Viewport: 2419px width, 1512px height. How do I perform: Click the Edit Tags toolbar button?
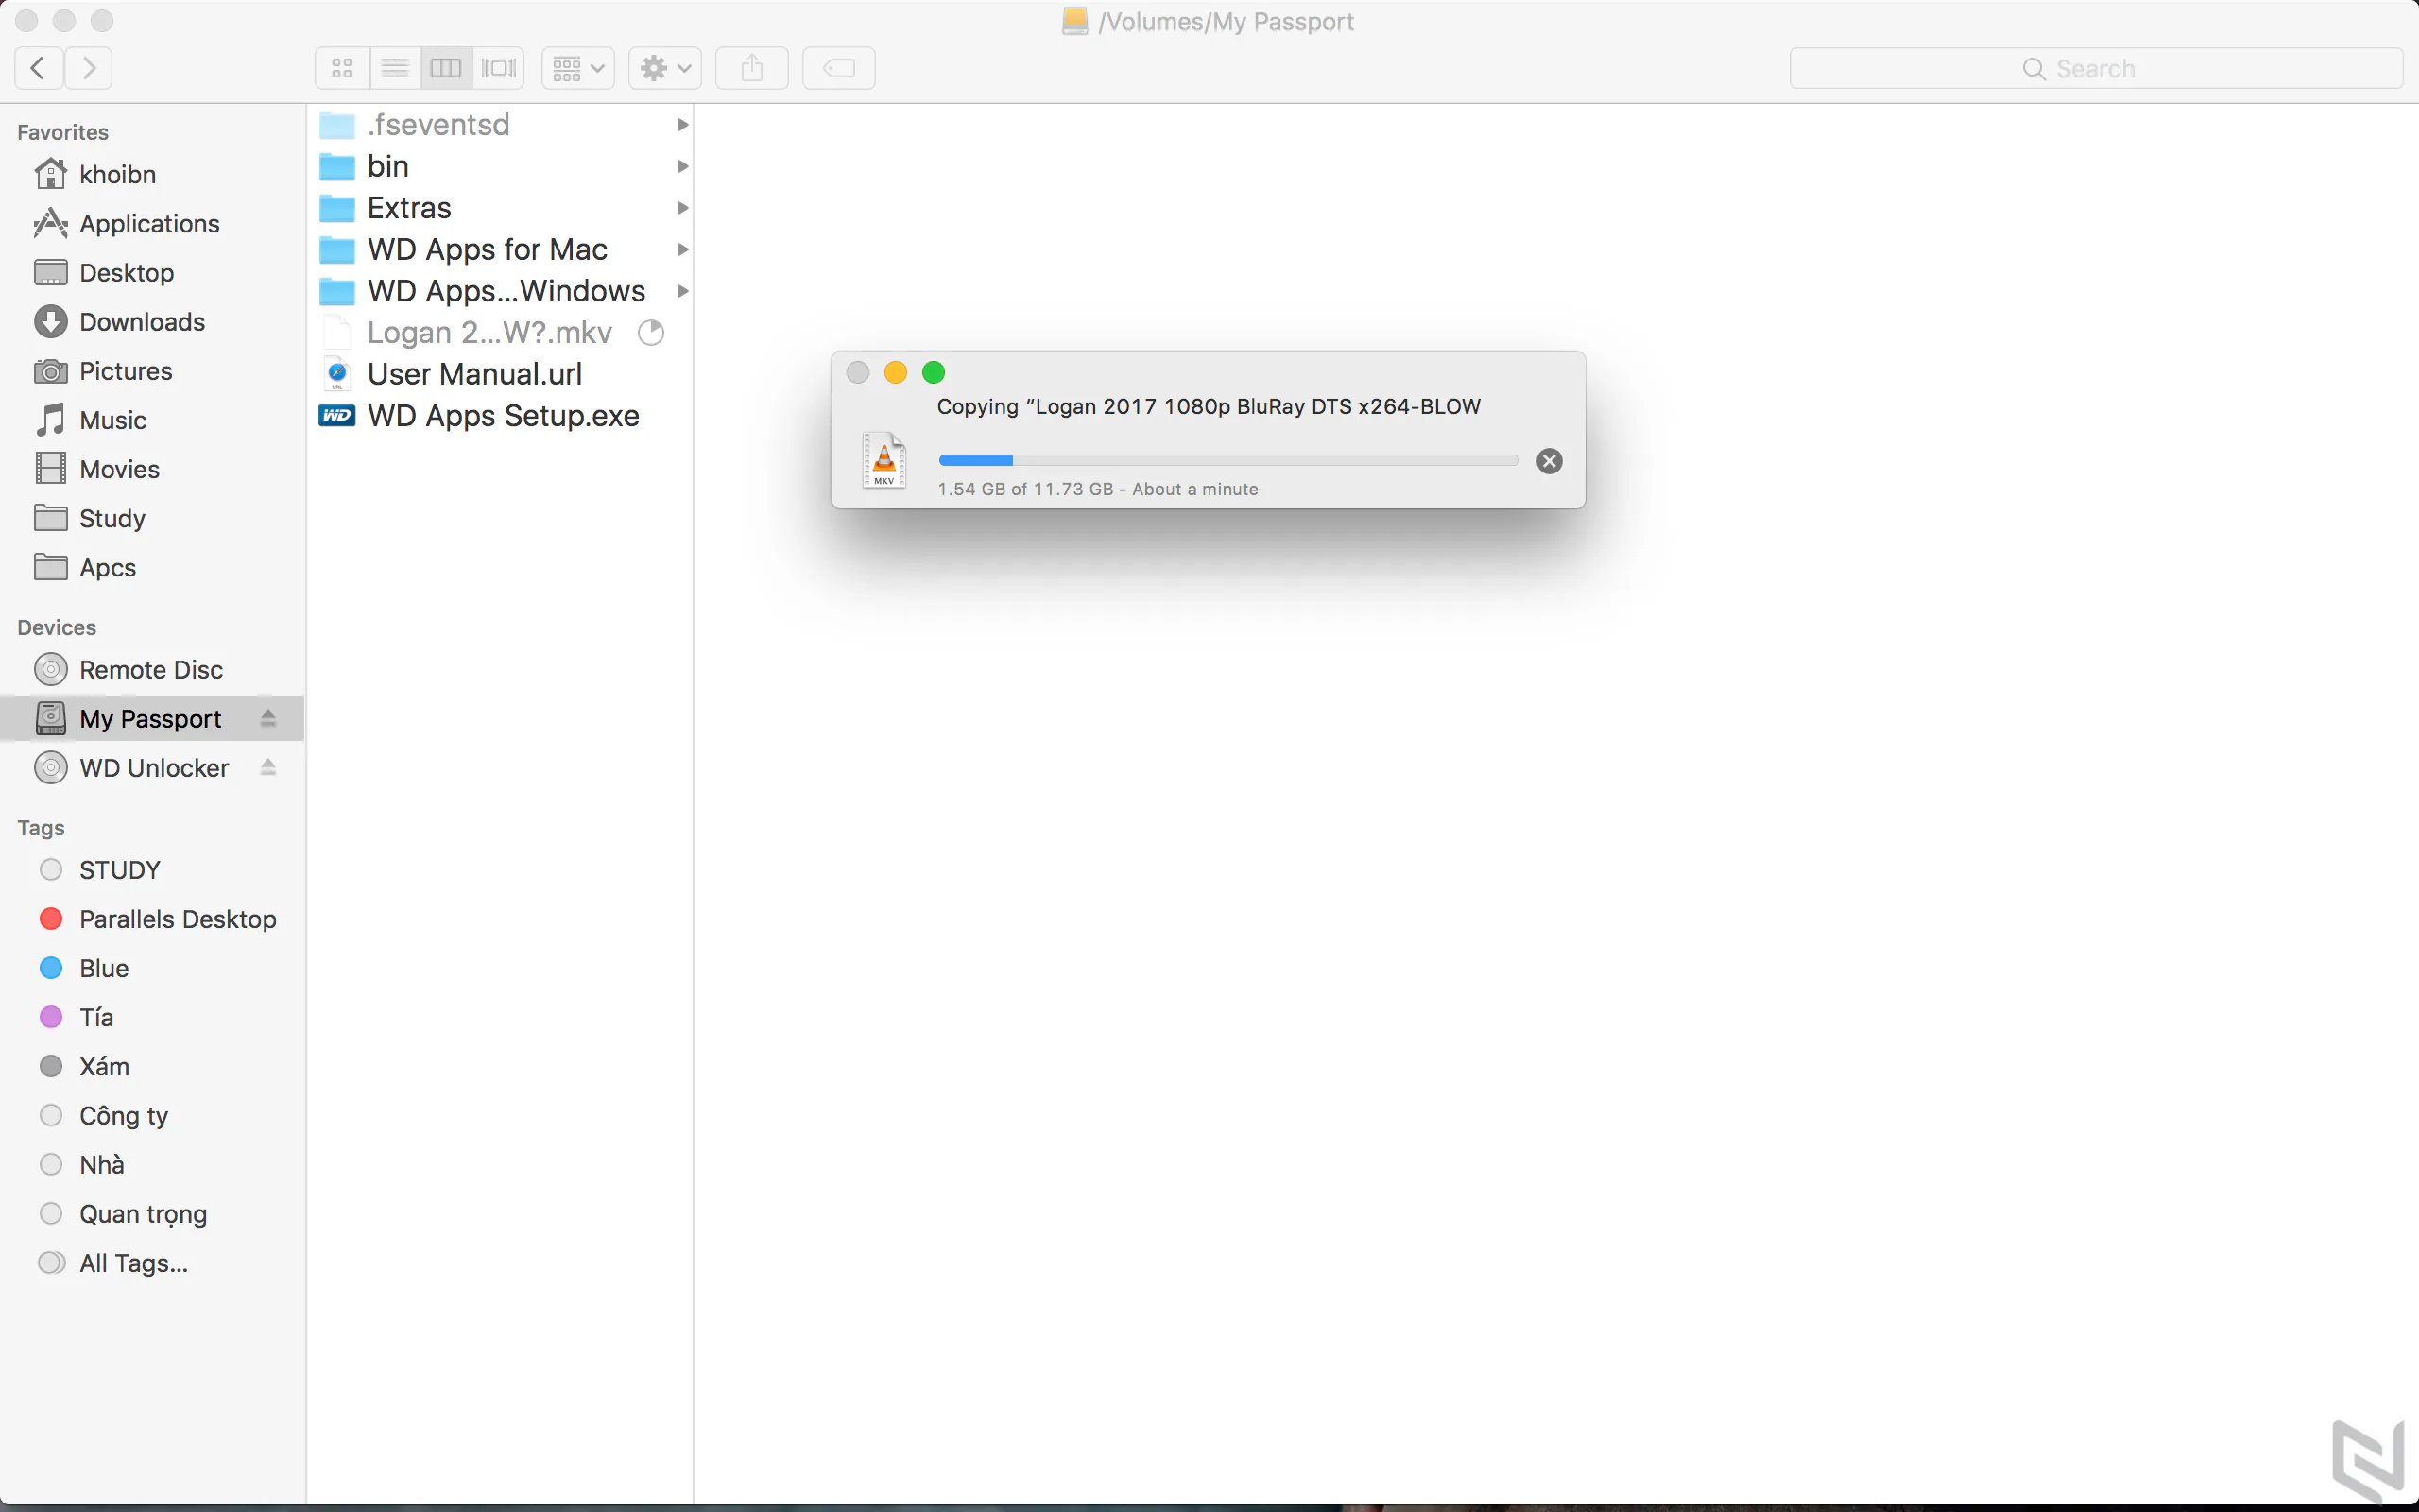(839, 68)
